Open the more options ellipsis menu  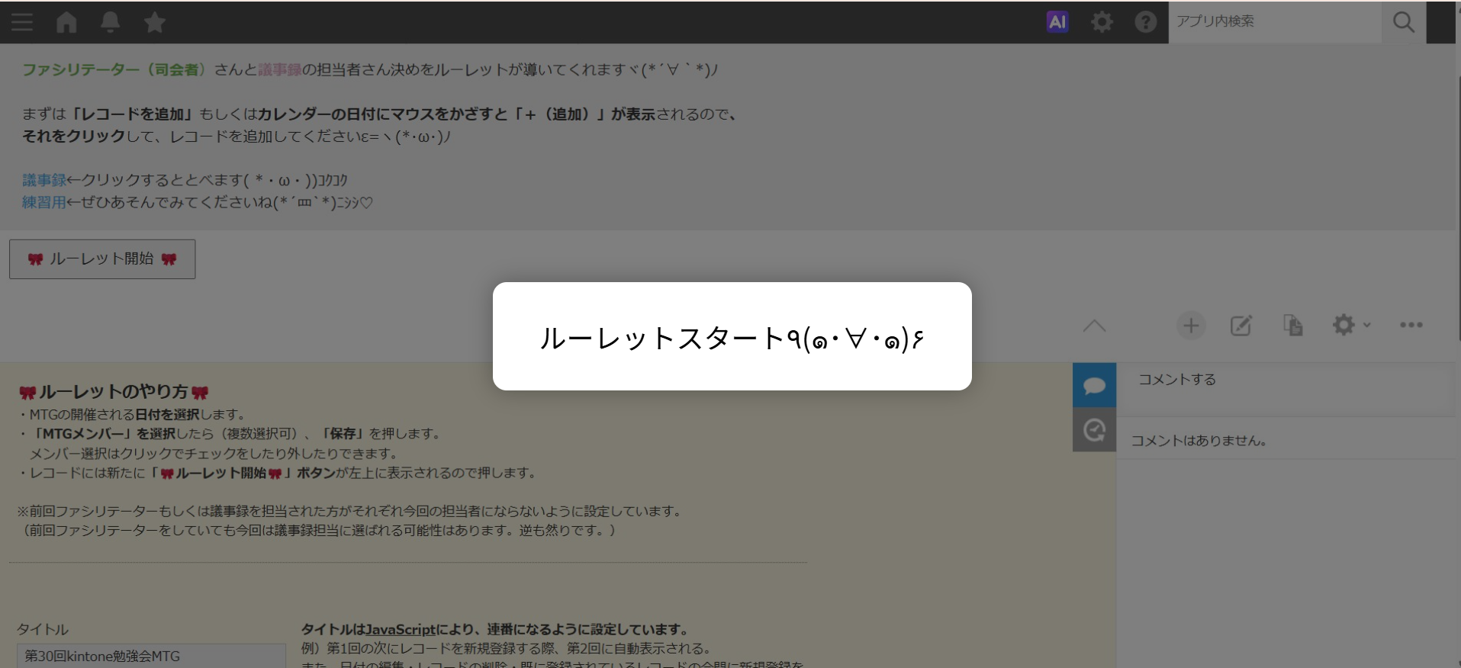[1411, 326]
